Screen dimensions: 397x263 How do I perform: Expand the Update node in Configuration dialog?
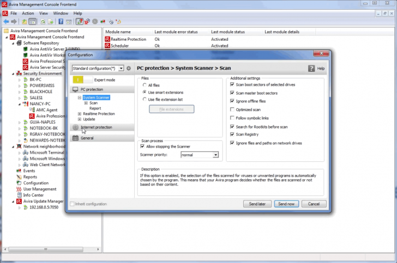[x=80, y=119]
